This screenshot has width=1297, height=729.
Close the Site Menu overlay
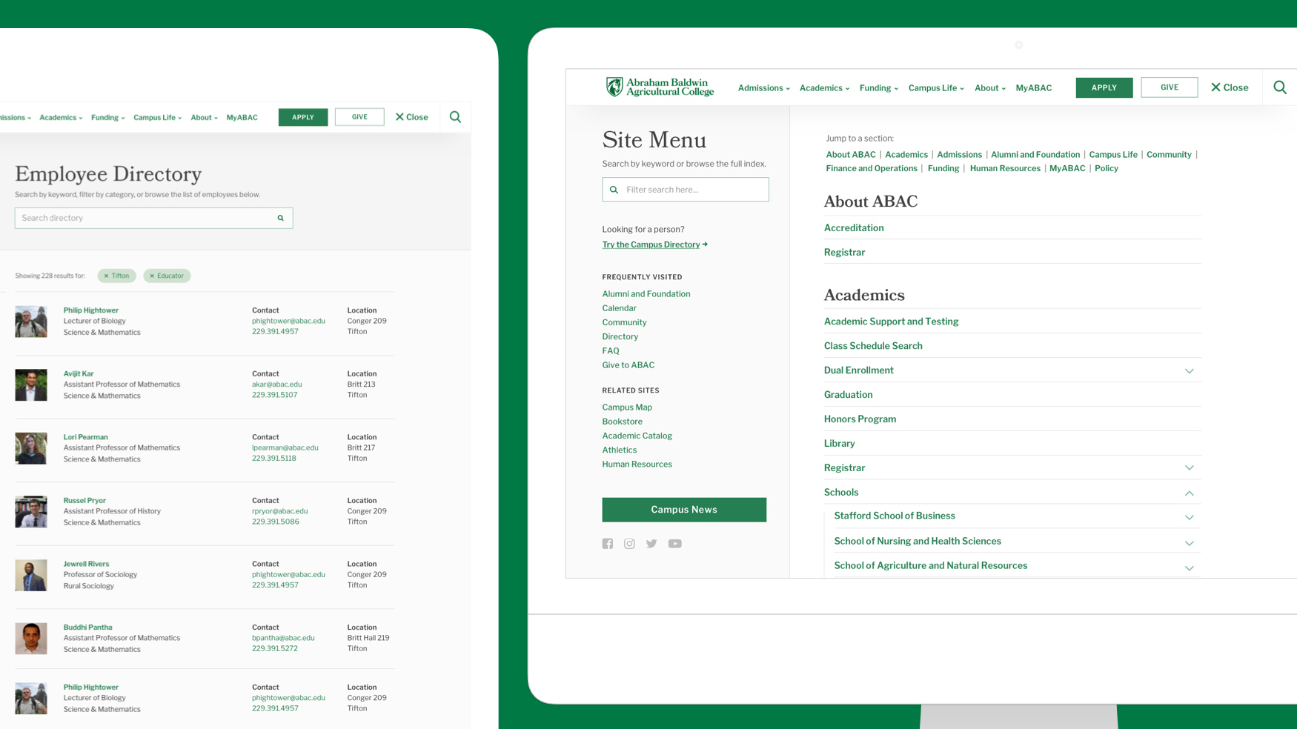[x=1230, y=87]
